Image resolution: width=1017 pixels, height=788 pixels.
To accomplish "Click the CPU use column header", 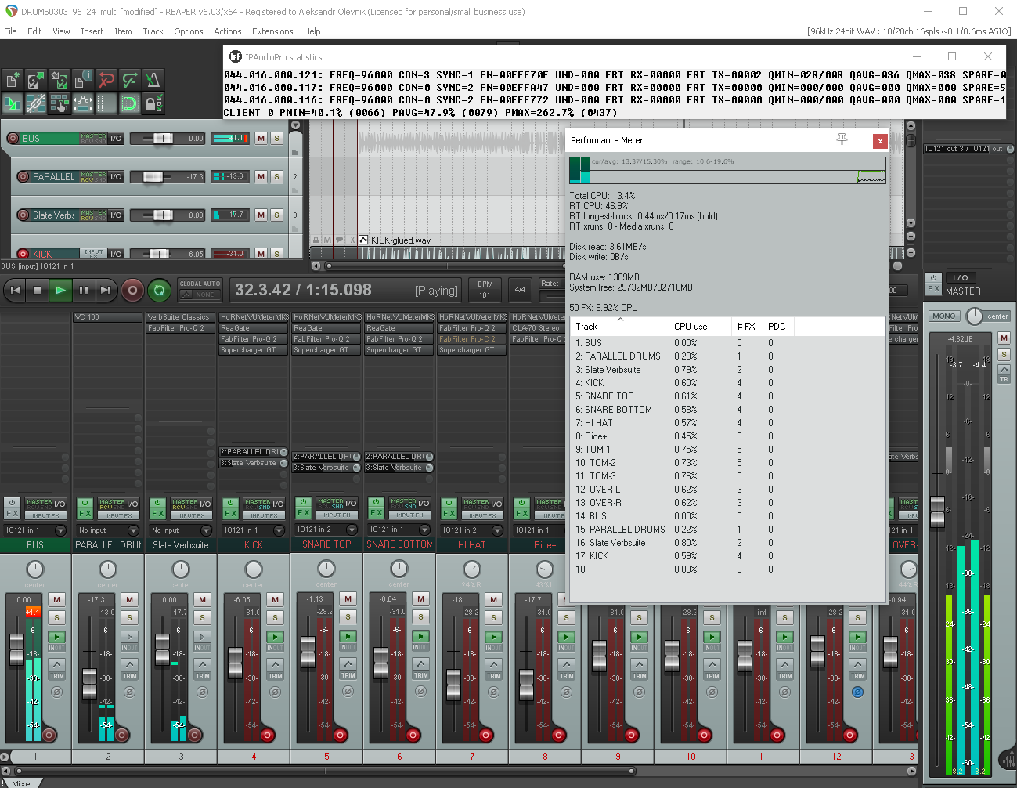I will (x=691, y=327).
